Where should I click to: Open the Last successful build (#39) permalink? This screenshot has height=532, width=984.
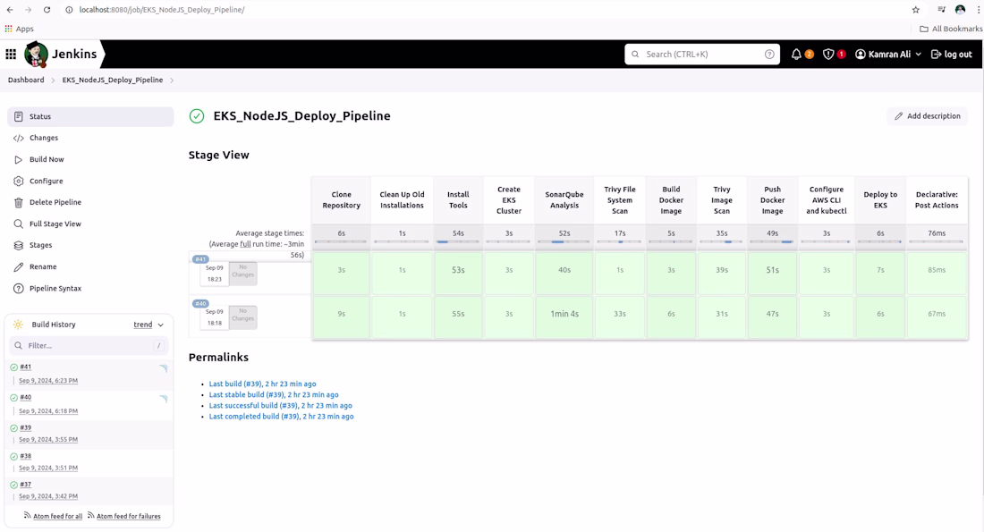pos(281,405)
